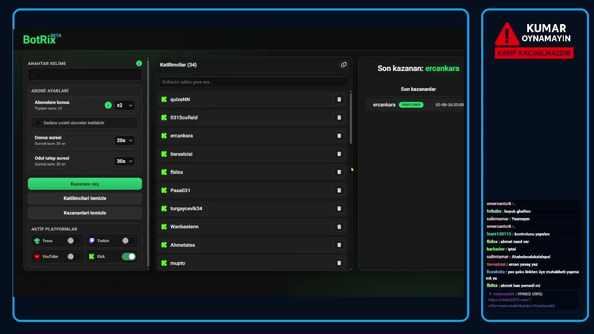
Task: Click the Kick logo beside ercankara row
Action: [164, 135]
